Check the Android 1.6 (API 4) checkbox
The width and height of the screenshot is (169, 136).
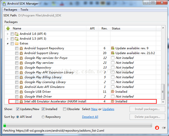12,34
